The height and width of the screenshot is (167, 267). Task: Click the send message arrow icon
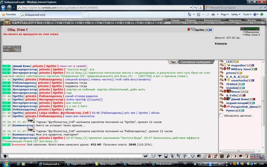point(146,156)
